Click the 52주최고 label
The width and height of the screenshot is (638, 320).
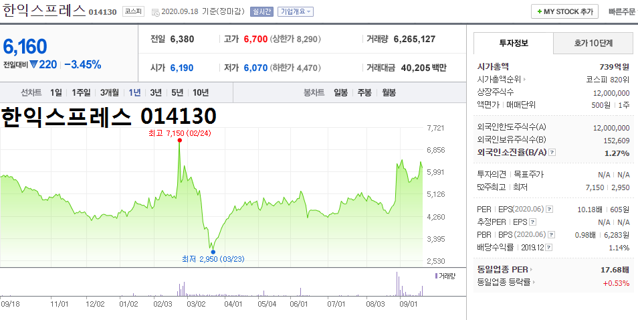[x=491, y=187]
